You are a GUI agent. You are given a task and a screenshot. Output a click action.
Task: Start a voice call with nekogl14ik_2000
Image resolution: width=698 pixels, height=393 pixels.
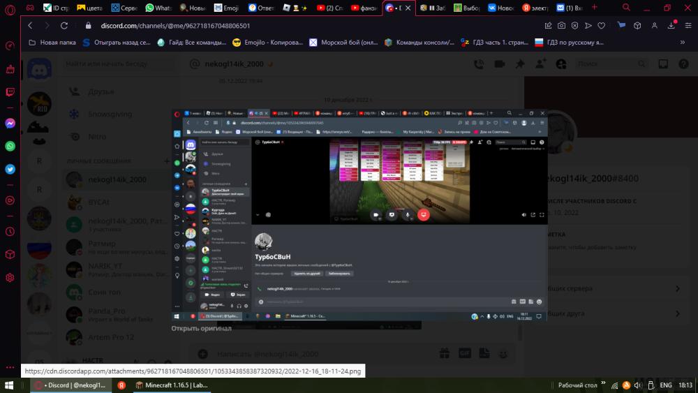tap(479, 64)
